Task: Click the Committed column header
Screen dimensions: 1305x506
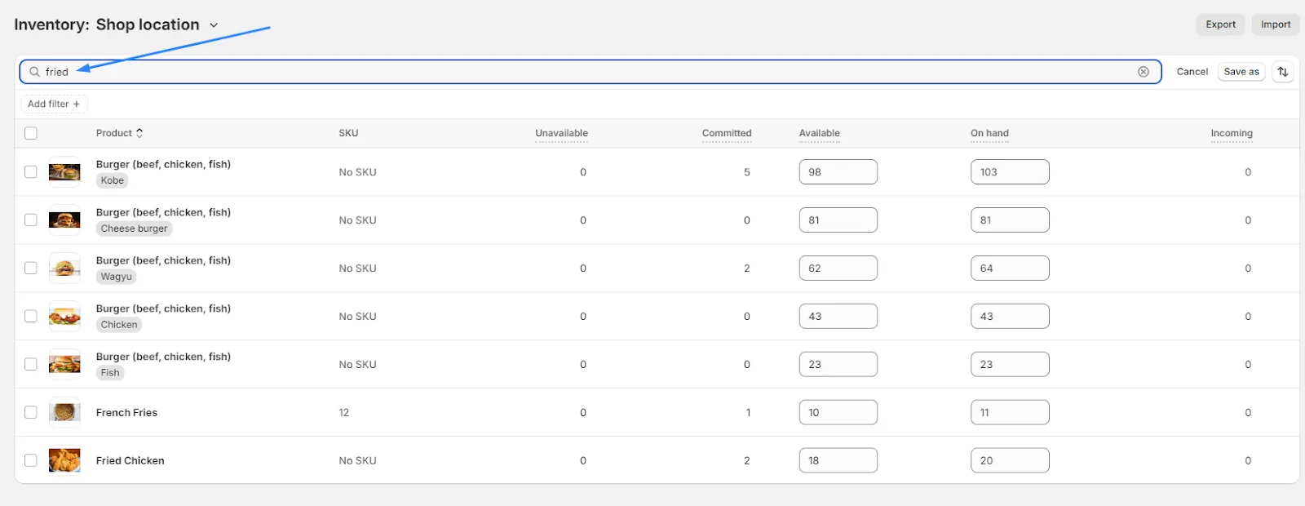Action: pos(727,133)
